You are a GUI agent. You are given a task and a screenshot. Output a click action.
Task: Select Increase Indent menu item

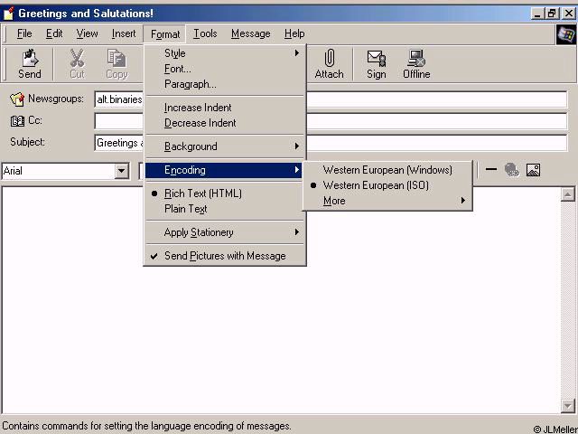[x=224, y=108]
